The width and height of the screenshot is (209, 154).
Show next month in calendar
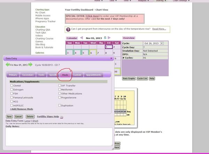109,38
